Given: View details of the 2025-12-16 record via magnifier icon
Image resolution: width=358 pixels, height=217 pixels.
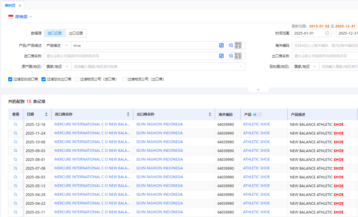Looking at the screenshot, I should tap(15, 124).
